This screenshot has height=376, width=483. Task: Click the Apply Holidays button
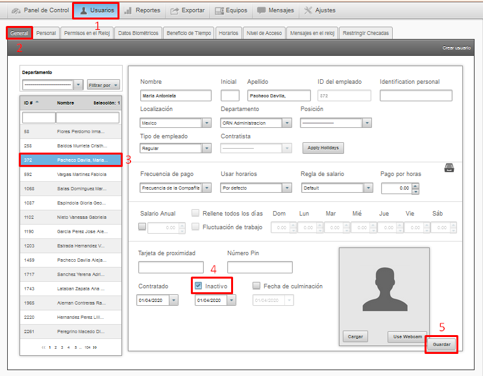(x=324, y=148)
